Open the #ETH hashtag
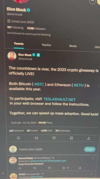This screenshot has height=179, width=100. 79,85
